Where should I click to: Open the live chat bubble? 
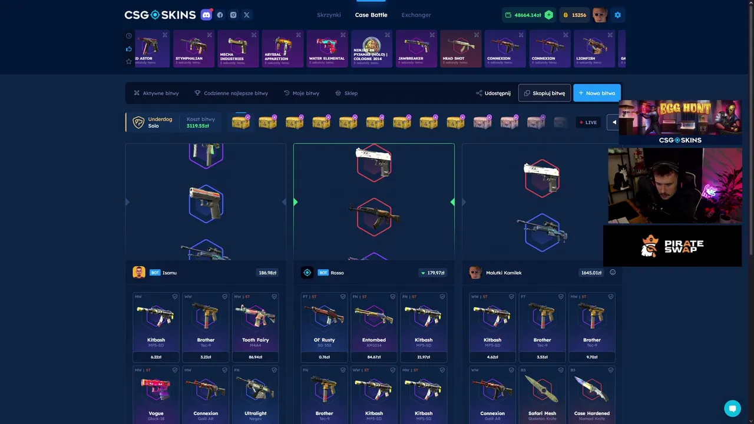(x=732, y=408)
